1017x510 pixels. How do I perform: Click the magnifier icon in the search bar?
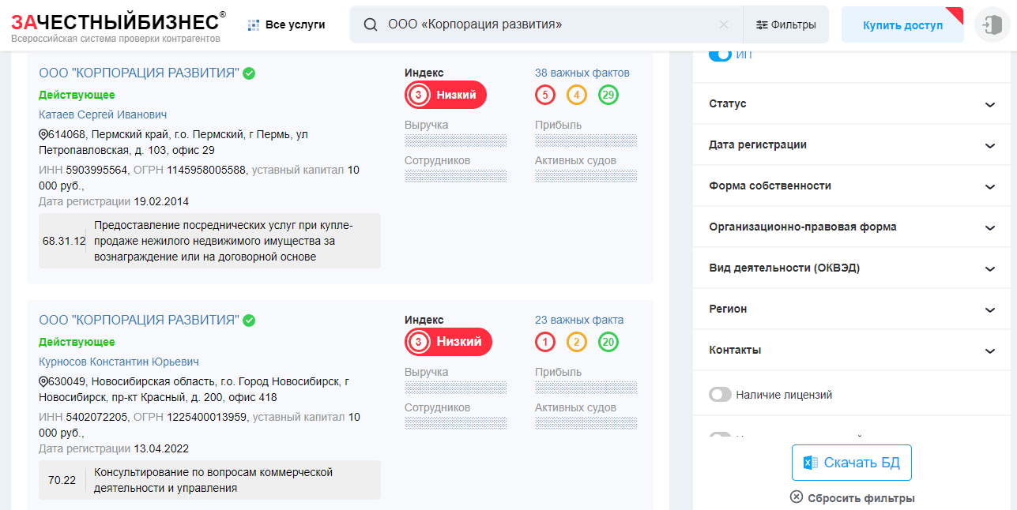[x=369, y=24]
